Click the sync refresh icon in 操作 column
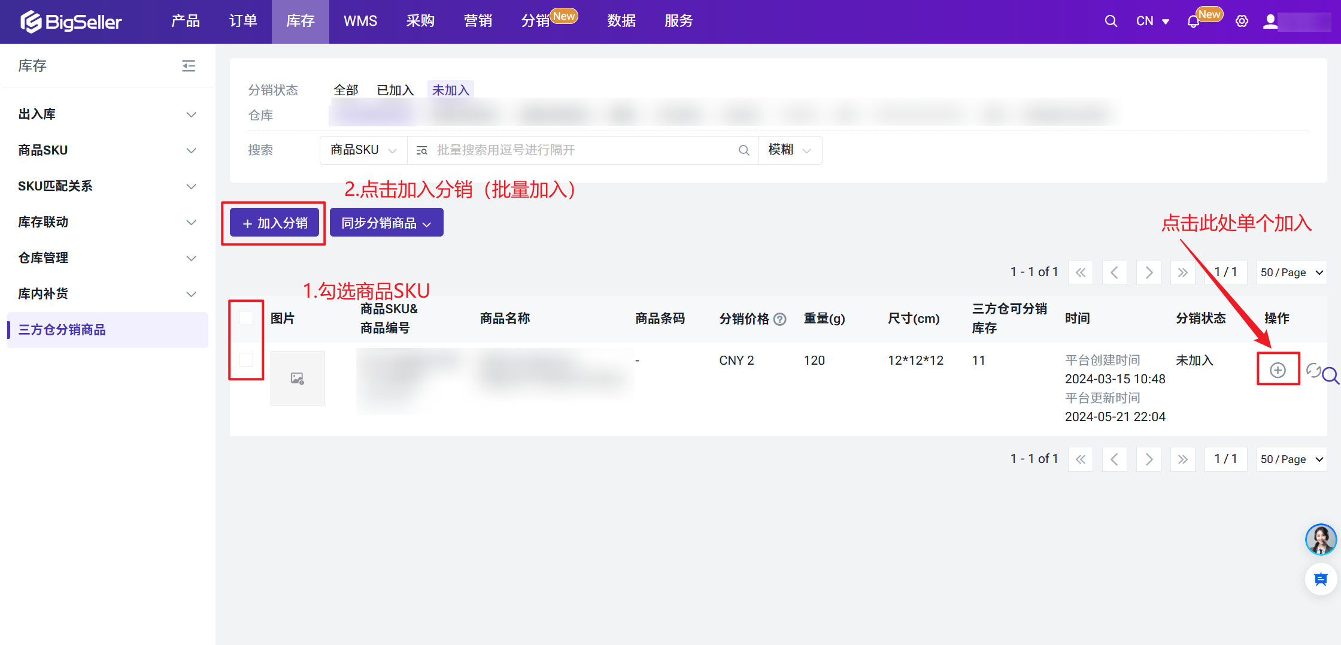This screenshot has height=645, width=1341. (1313, 370)
